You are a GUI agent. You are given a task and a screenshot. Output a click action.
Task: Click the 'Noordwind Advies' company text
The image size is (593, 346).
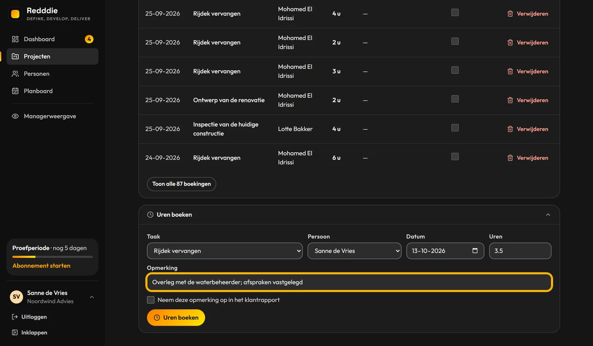(x=50, y=301)
